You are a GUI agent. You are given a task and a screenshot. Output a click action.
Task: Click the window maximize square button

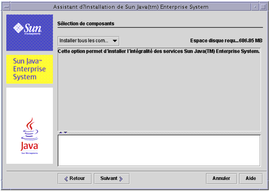[263, 7]
